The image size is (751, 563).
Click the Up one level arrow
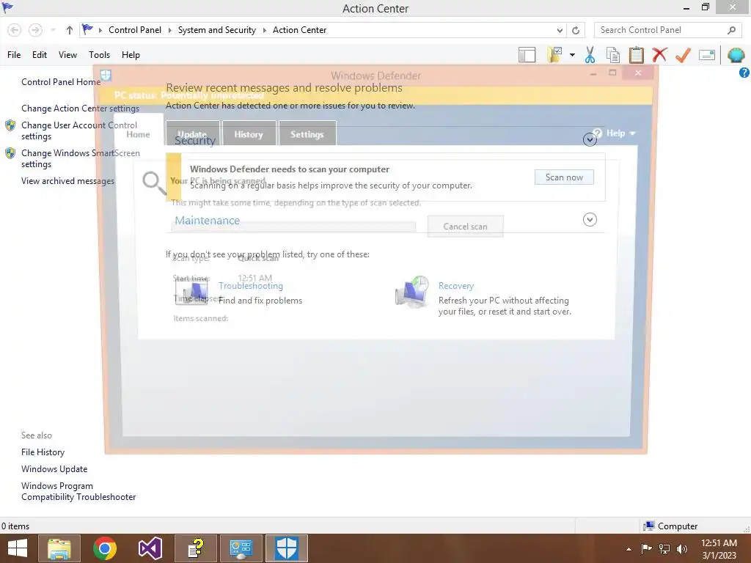(x=70, y=30)
